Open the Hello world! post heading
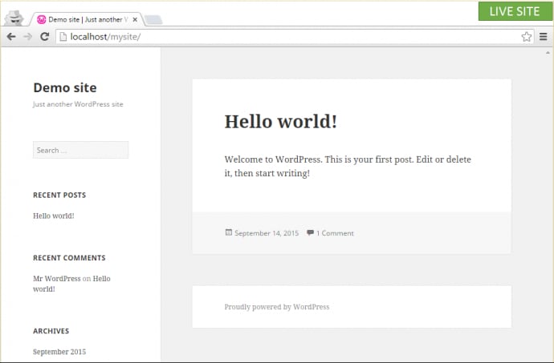This screenshot has width=554, height=363. pyautogui.click(x=281, y=121)
